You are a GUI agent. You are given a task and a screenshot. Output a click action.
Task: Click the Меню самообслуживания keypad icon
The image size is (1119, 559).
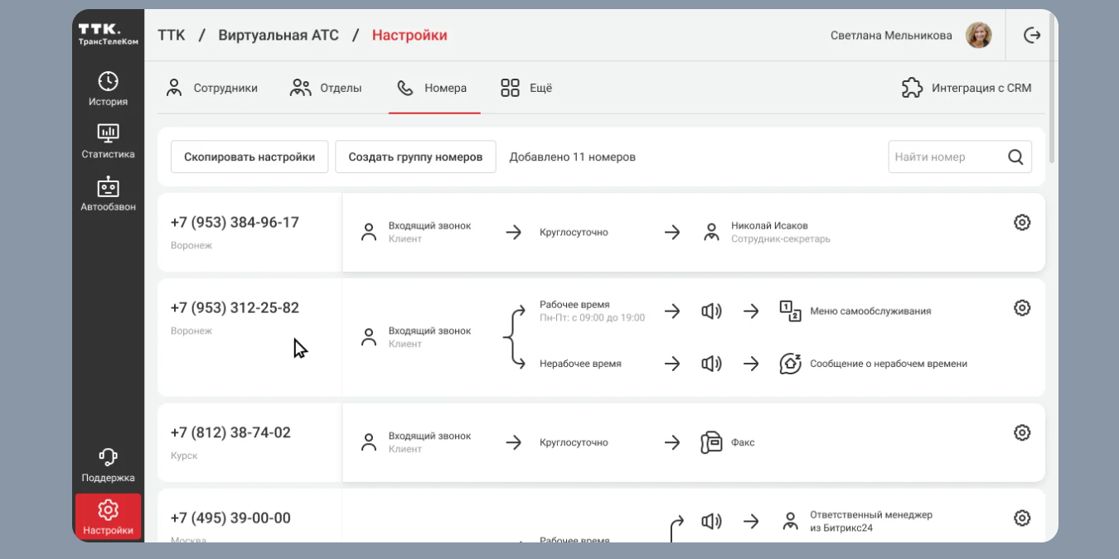[790, 311]
